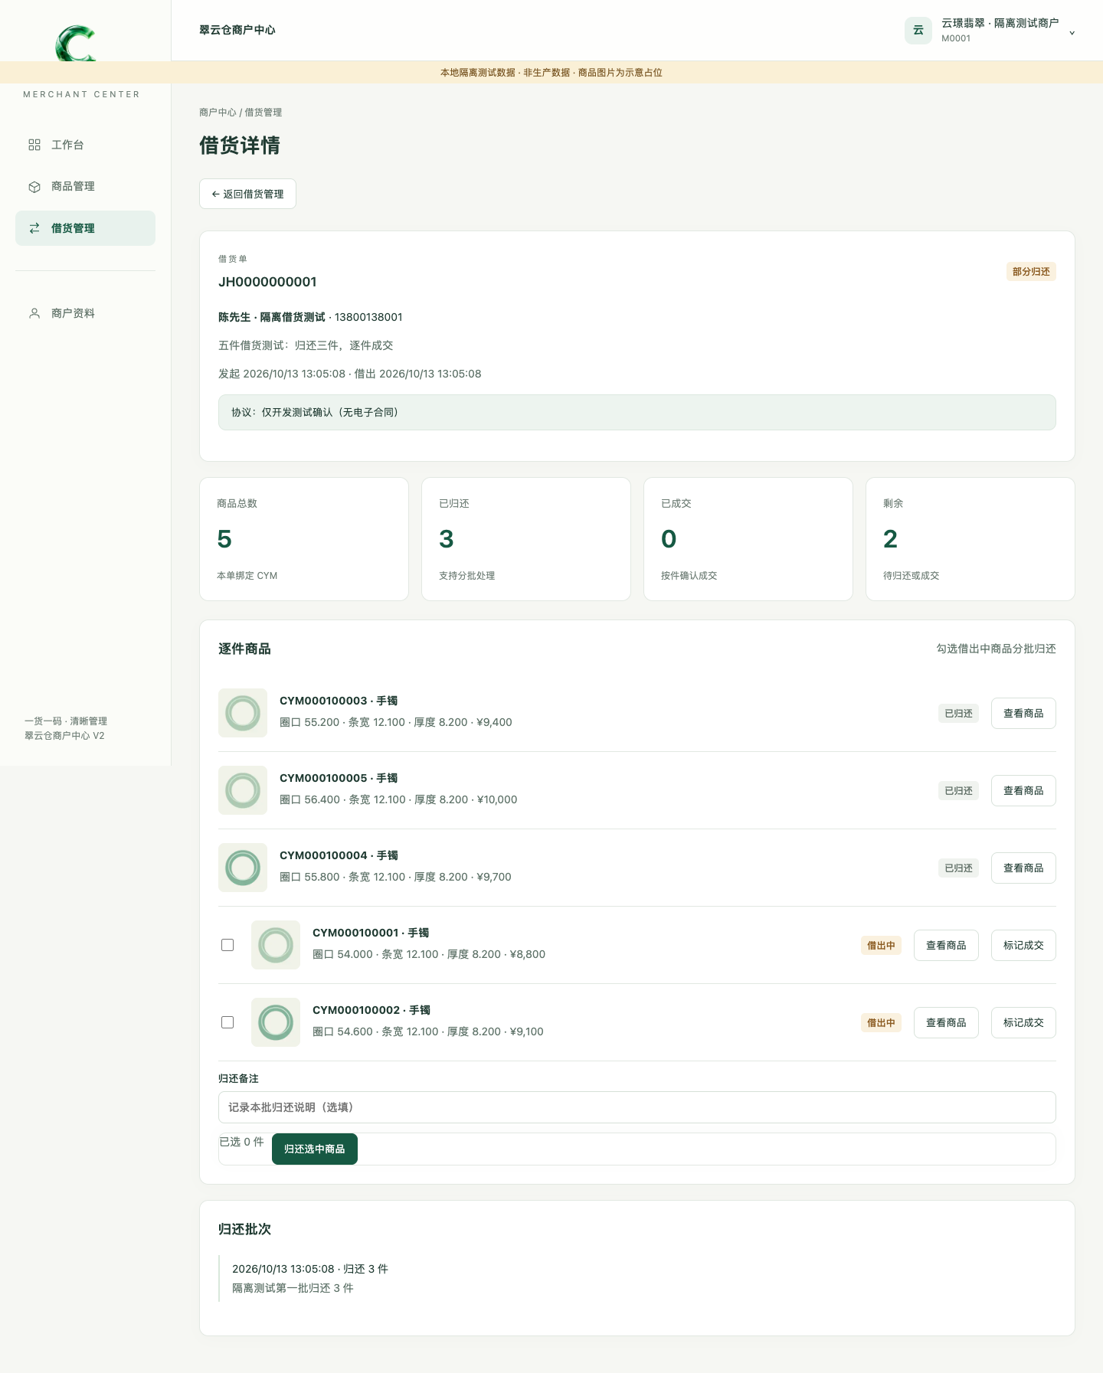Open thumbnail of bangle CYM000100001
The width and height of the screenshot is (1103, 1373).
coord(276,945)
